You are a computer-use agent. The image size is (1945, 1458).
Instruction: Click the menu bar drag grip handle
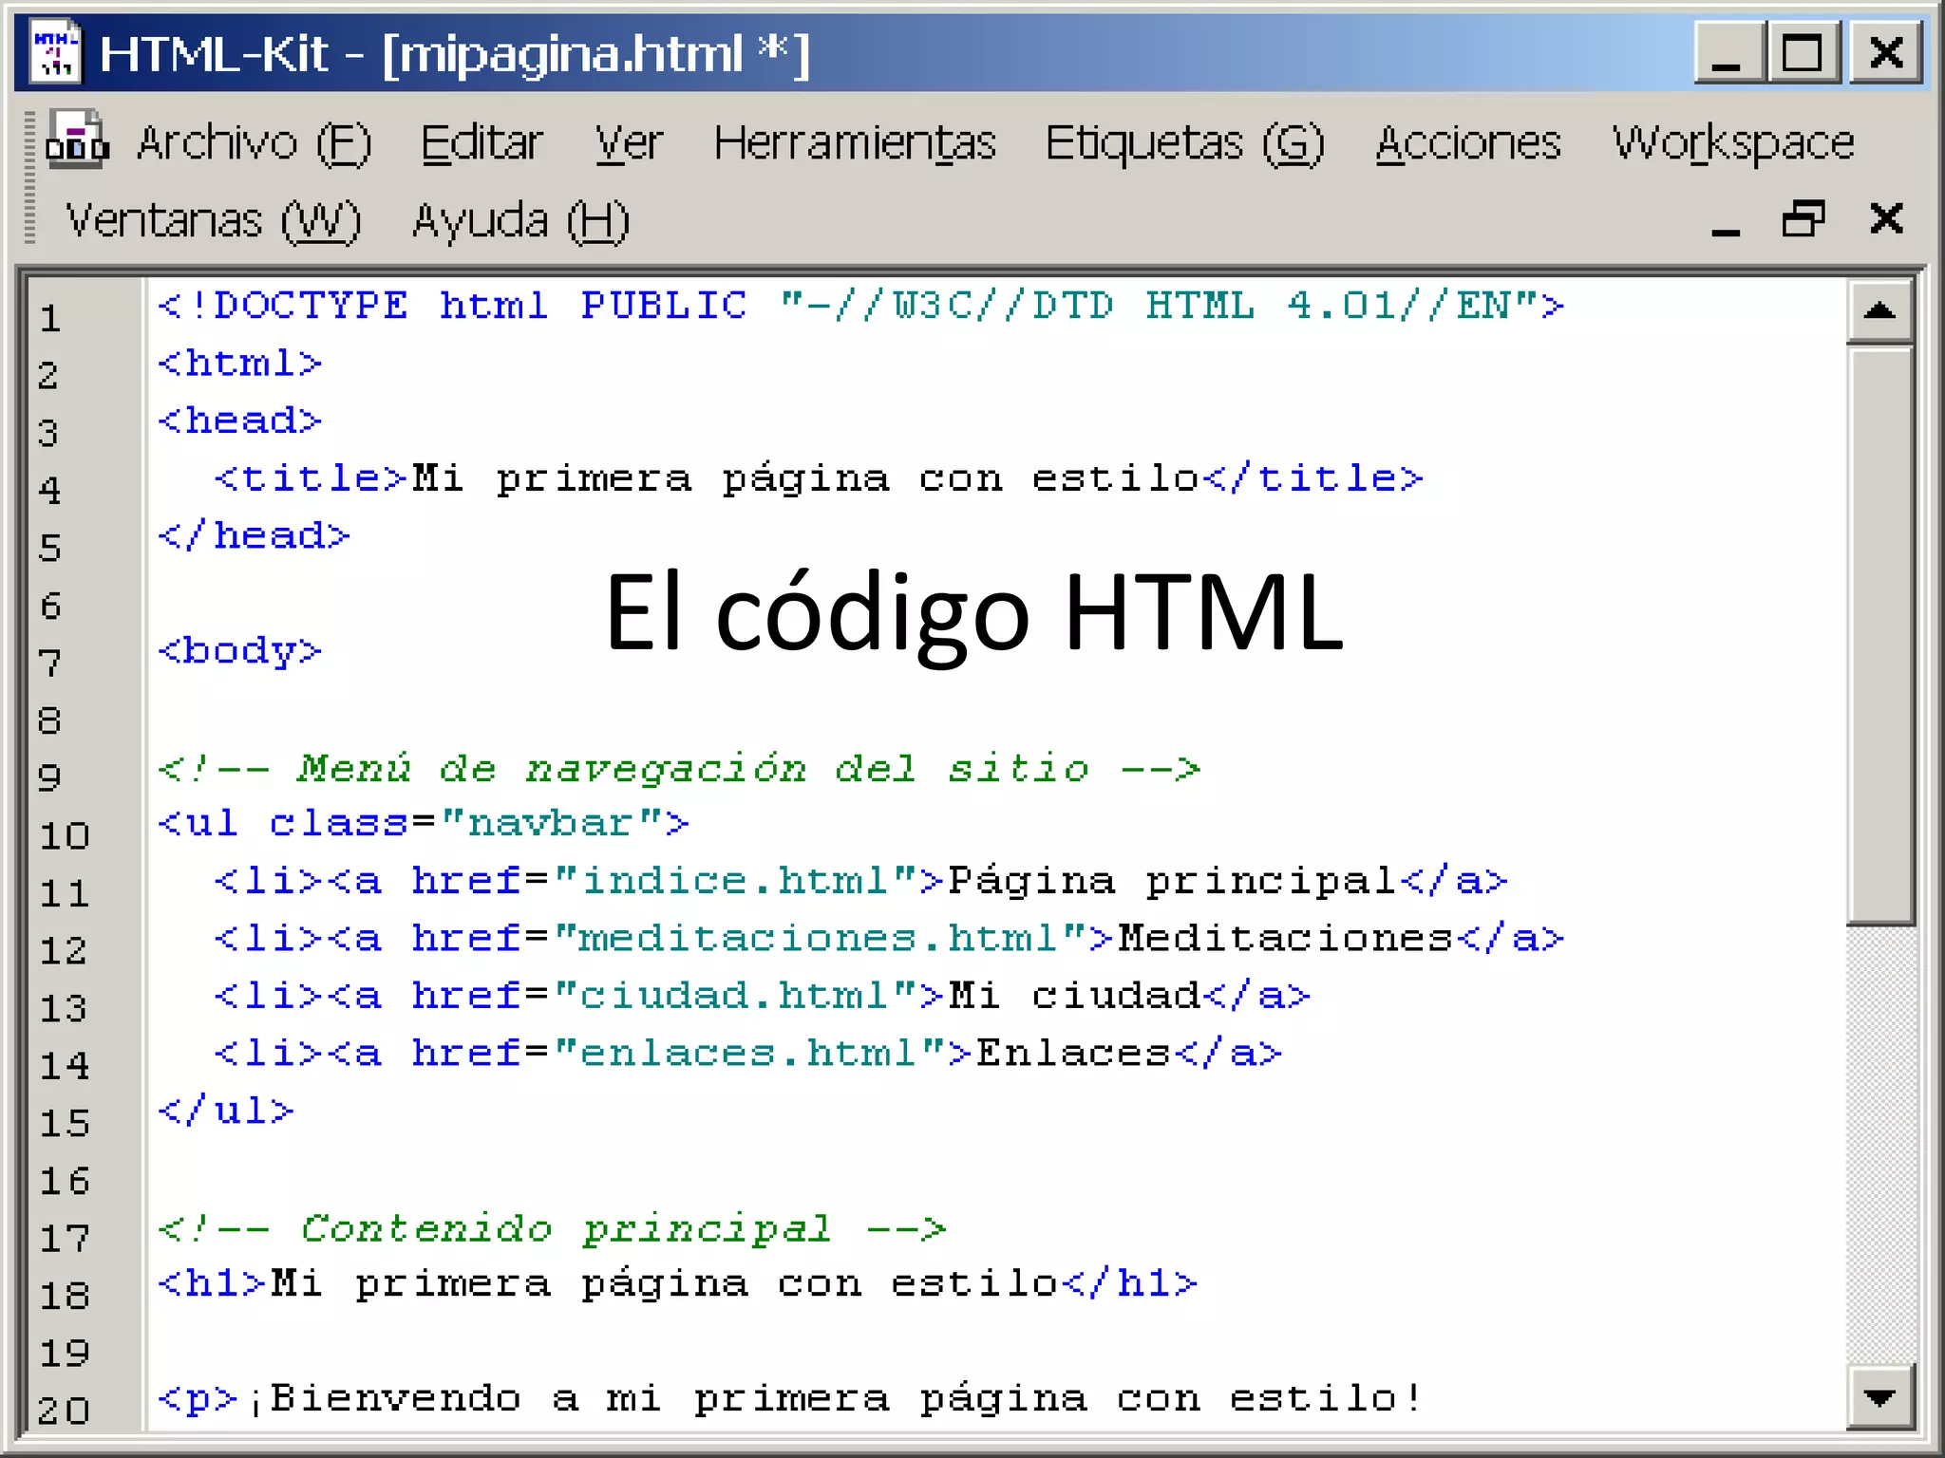tap(30, 178)
